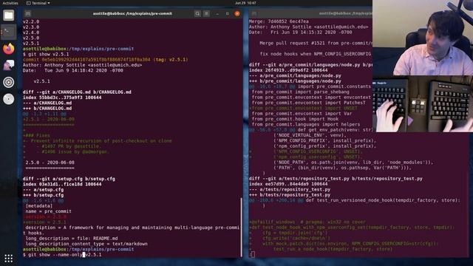This screenshot has width=473, height=266.
Task: Click 'Merge pull request #1521' line in right terminal
Action: [x=316, y=43]
